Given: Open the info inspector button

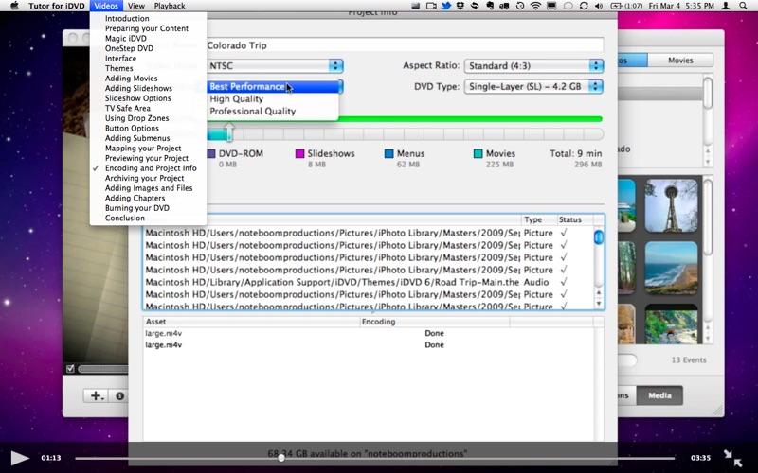Looking at the screenshot, I should tap(120, 395).
